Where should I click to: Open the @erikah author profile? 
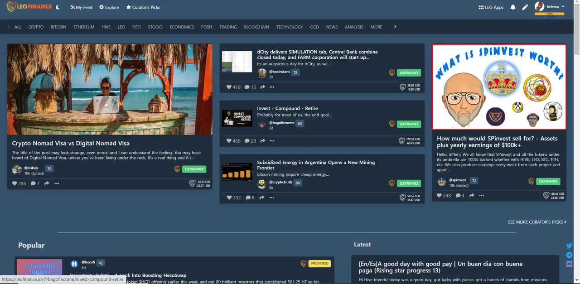coord(30,168)
